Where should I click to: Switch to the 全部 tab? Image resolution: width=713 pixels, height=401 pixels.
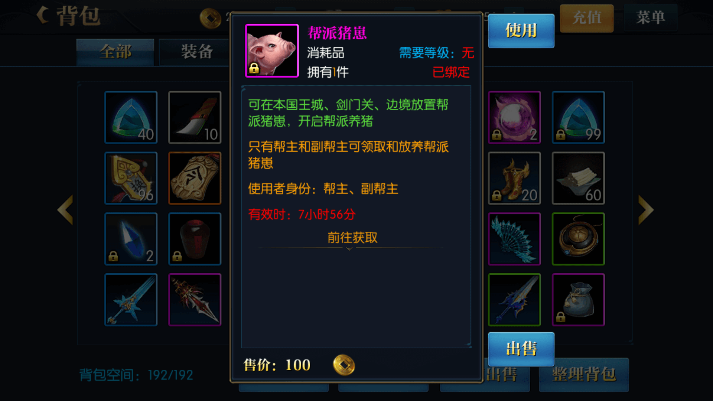point(115,52)
